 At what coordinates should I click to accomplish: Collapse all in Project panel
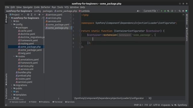[35, 15]
